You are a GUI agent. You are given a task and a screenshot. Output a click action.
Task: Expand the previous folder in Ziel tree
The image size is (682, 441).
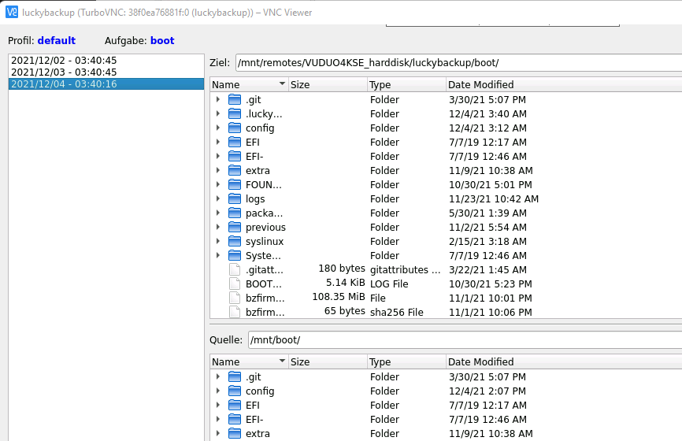click(218, 227)
